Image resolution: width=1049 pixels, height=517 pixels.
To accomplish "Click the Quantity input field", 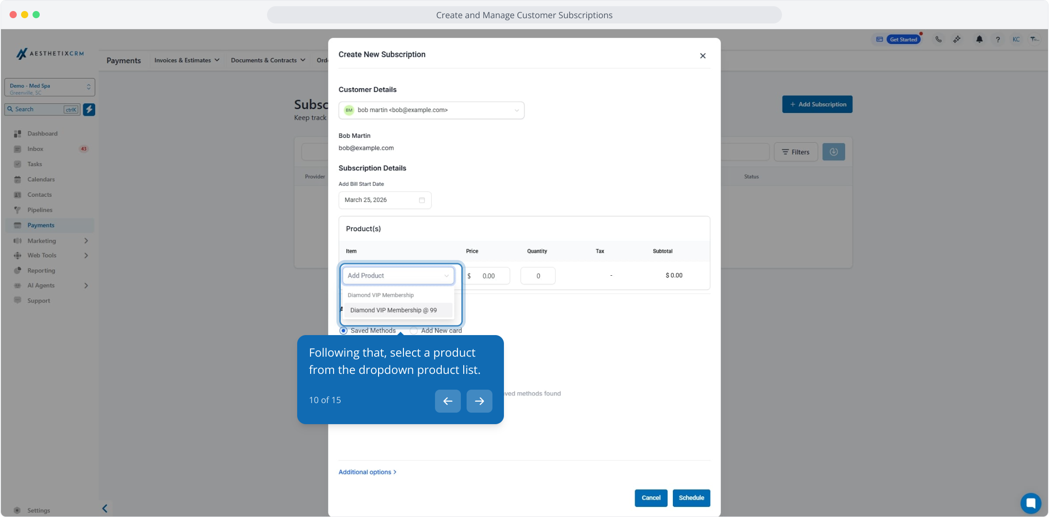I will [x=538, y=276].
